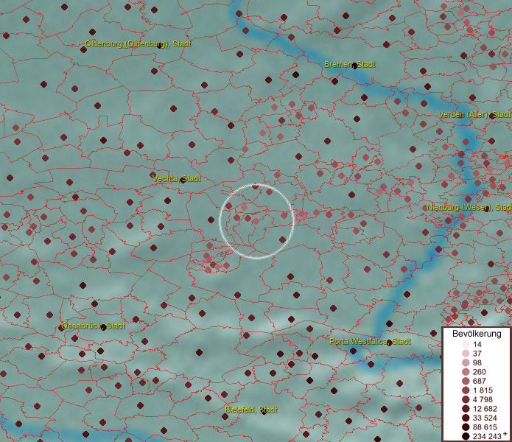Click the legend value 234 243
Screen dimensions: 512x442
pos(487,436)
